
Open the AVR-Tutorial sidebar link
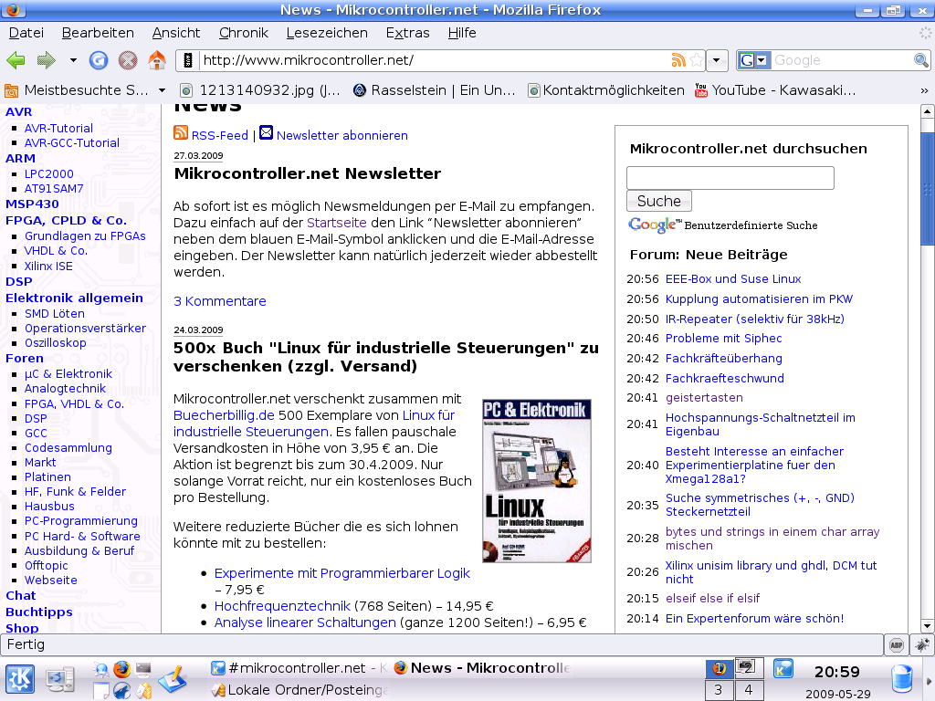pos(58,128)
